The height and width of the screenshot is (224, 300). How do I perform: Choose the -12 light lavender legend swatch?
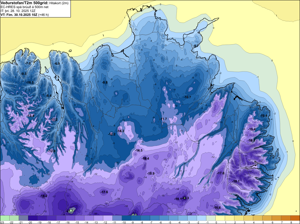pos(108,218)
